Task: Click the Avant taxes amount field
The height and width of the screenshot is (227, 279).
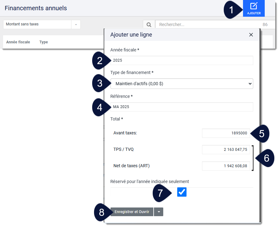Action: tap(226, 133)
